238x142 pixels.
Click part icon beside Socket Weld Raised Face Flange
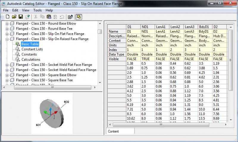point(12,70)
